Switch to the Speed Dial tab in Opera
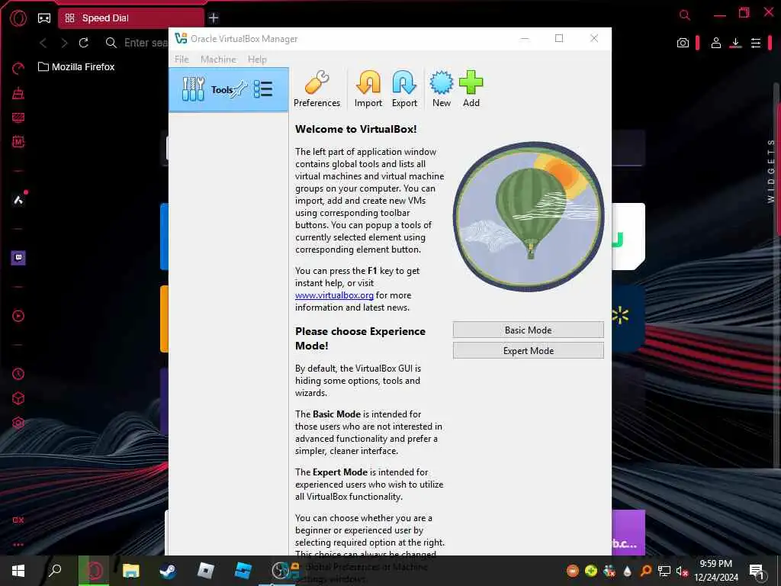 [131, 18]
